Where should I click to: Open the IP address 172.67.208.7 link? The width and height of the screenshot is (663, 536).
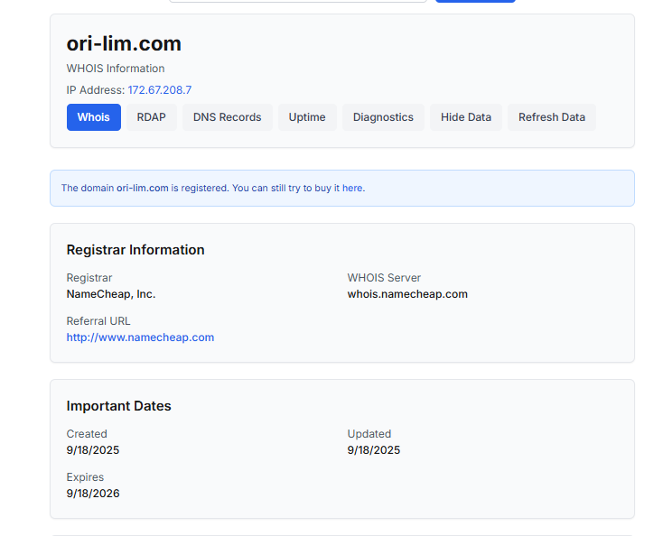coord(160,90)
